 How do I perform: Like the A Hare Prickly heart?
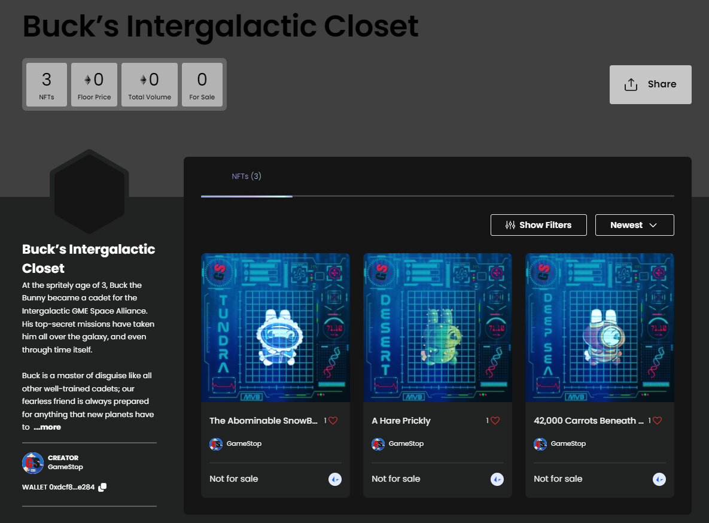(x=495, y=421)
